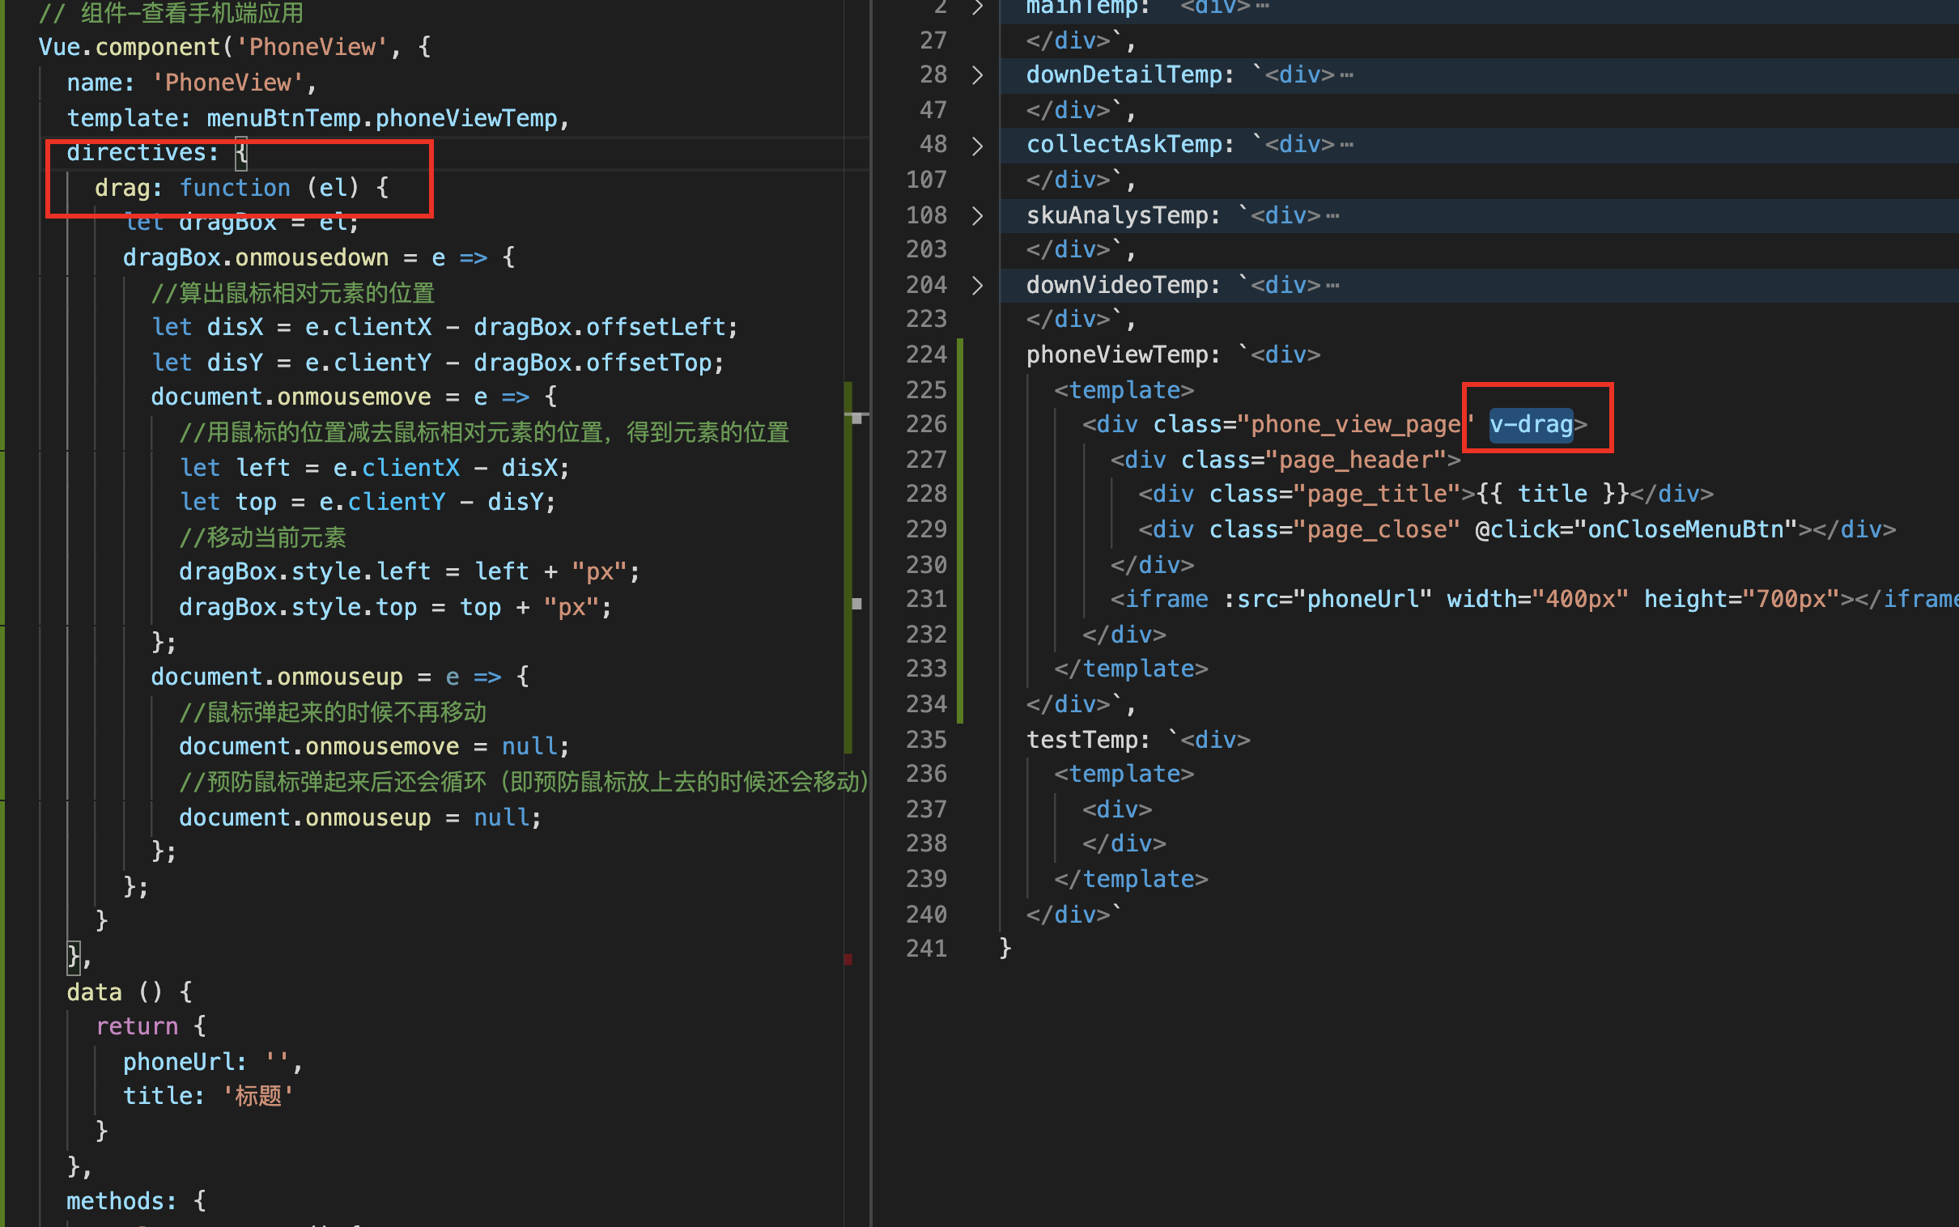Expand the folded downDetailTemp block chevron
Image resolution: width=1959 pixels, height=1227 pixels.
978,75
